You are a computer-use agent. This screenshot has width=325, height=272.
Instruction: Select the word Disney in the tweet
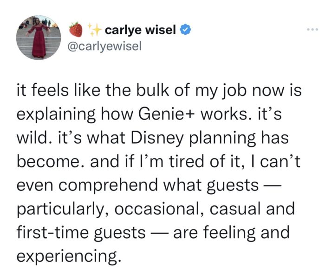pyautogui.click(x=157, y=138)
